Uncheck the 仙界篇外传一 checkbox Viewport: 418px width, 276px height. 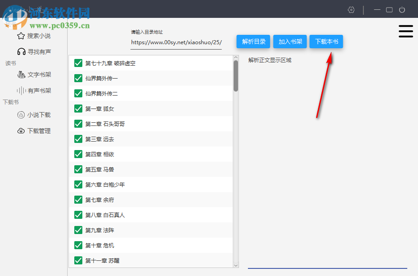tap(78, 78)
